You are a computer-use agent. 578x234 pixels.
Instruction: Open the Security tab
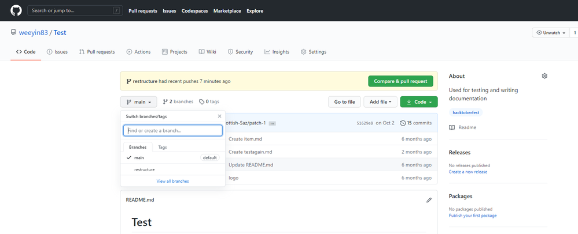[240, 52]
